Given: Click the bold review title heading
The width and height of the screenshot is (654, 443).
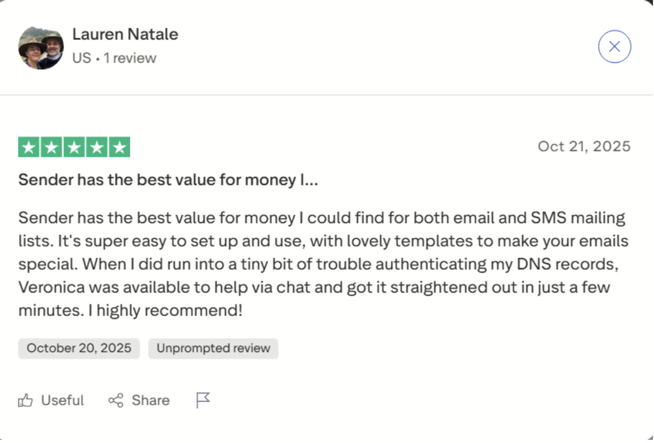Looking at the screenshot, I should click(x=168, y=180).
